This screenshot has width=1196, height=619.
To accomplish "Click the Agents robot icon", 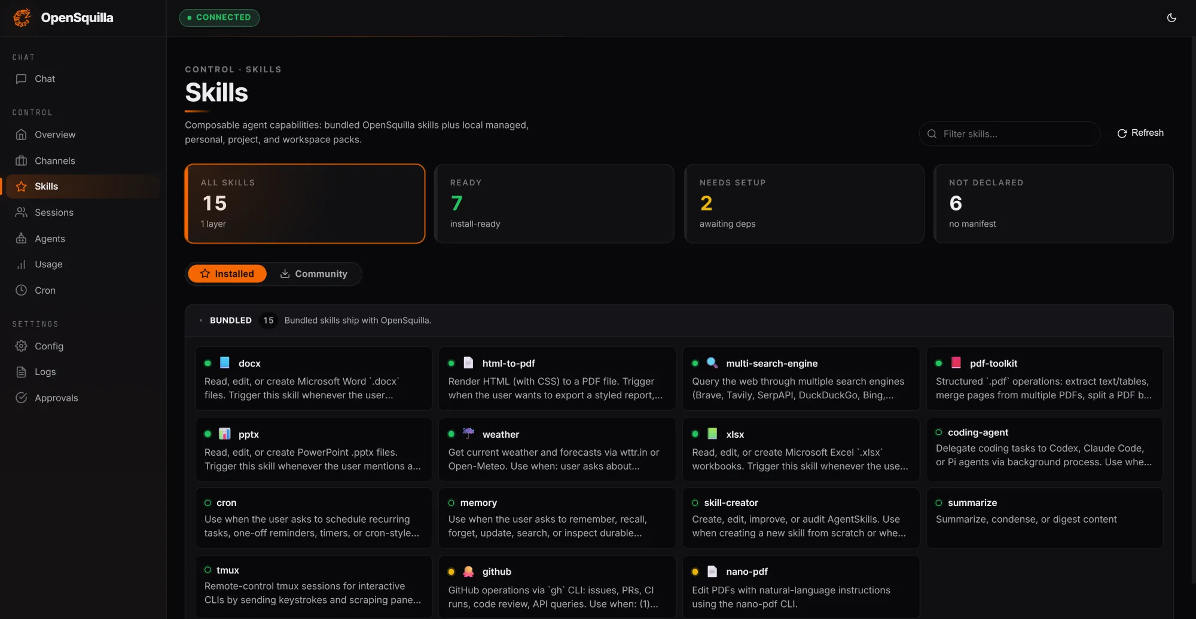I will [21, 239].
